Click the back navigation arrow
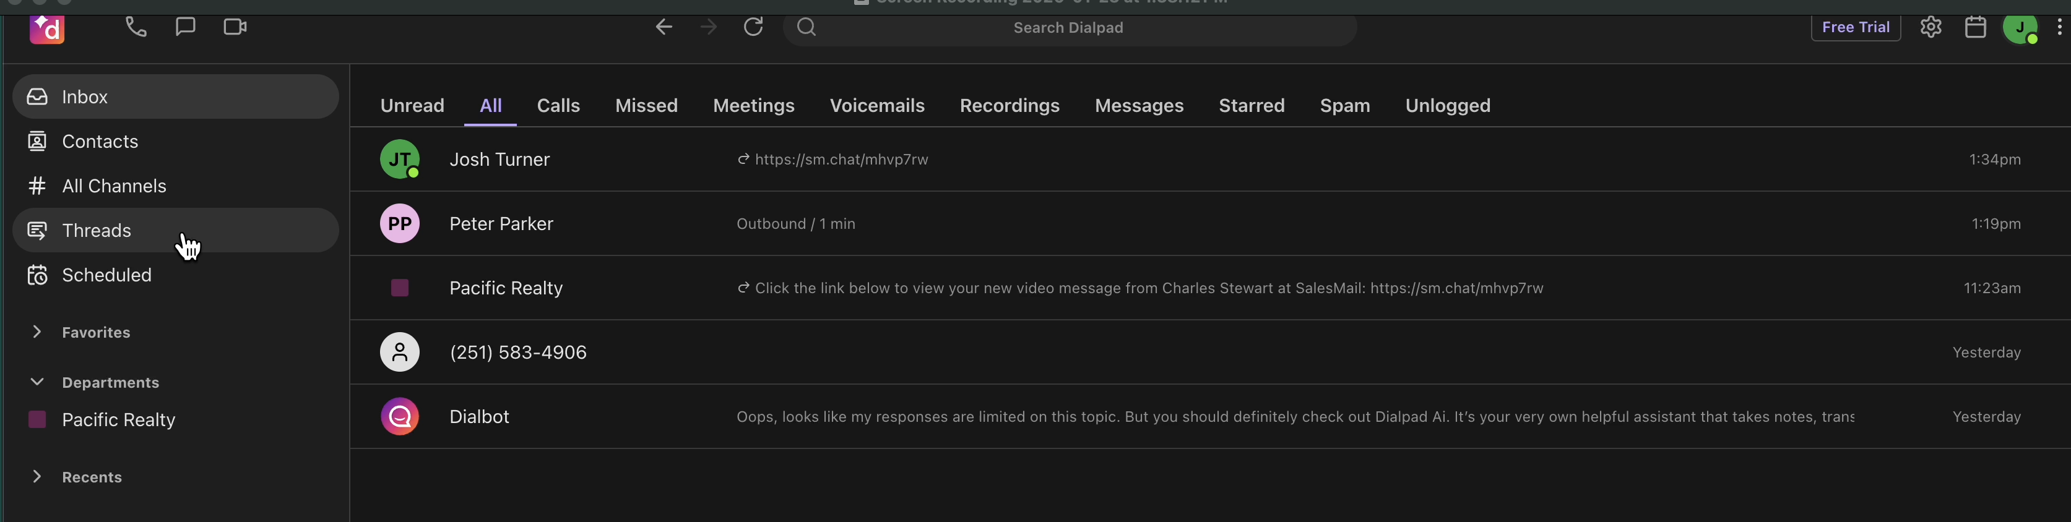 click(x=664, y=27)
